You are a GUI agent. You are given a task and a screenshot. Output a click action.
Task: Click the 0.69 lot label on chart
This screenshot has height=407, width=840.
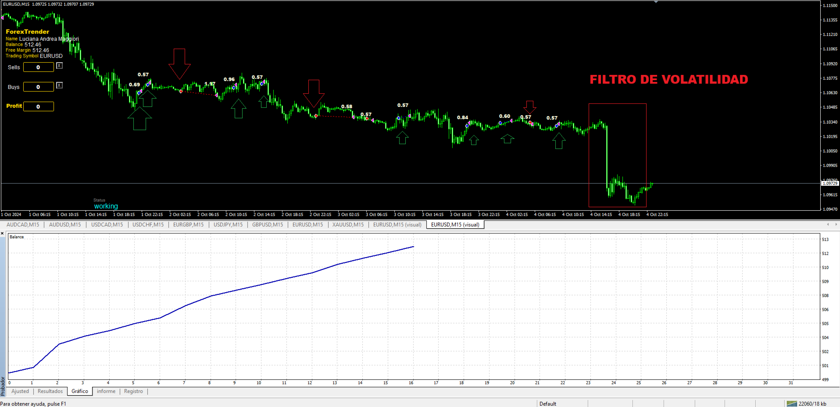[135, 85]
